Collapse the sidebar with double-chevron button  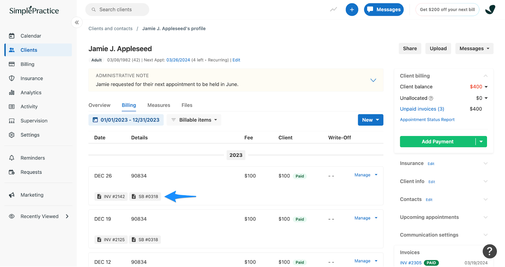pyautogui.click(x=77, y=22)
